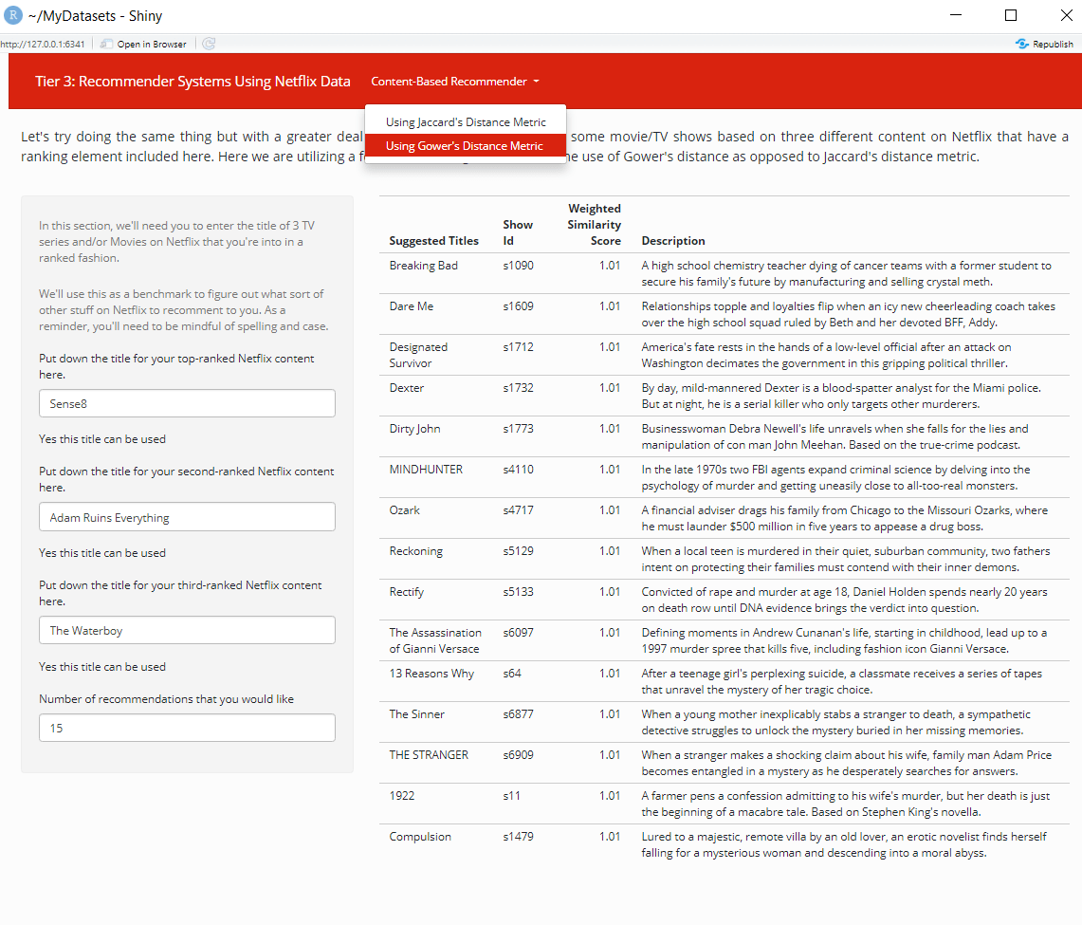Click the 1.01 score in Breaking Bad row
Screen dimensions: 1082x925
click(610, 266)
